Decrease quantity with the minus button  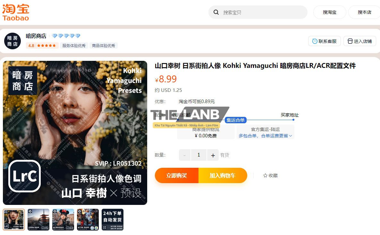(185, 155)
